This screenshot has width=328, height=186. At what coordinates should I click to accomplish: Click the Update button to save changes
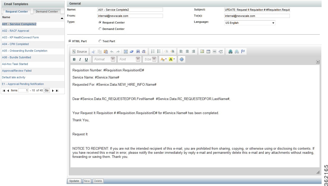[x=74, y=181]
